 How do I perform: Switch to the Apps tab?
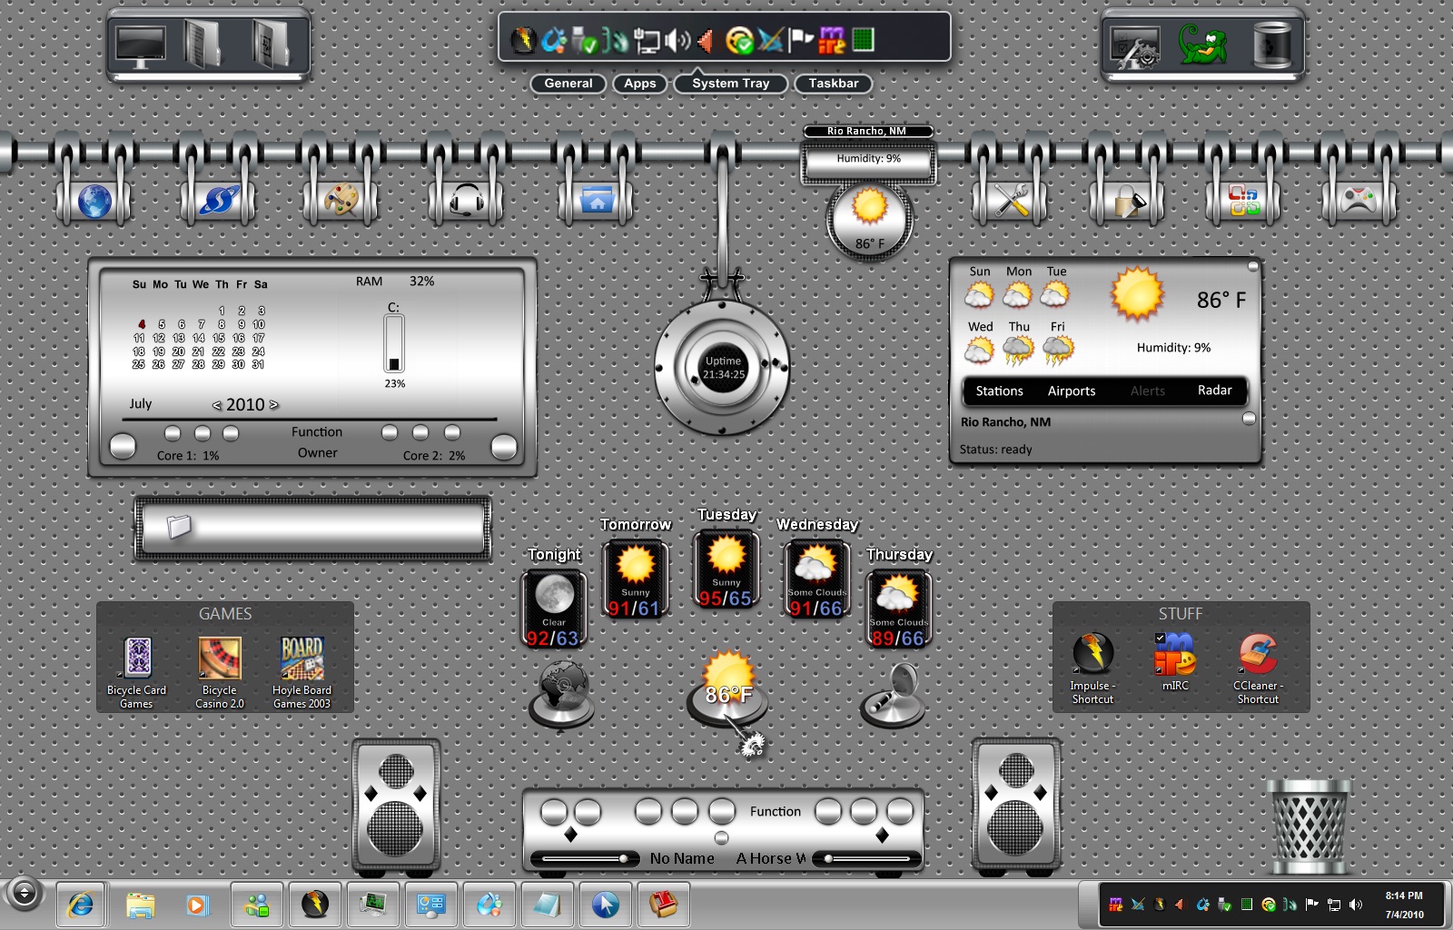[x=640, y=84]
